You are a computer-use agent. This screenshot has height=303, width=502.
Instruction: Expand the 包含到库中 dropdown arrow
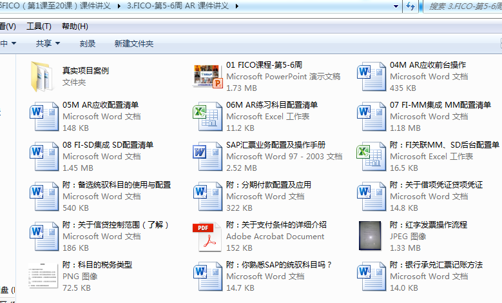(14, 43)
